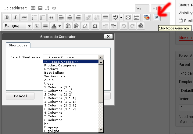
Task: Close the Shortcode Generator dialog
Action: click(x=108, y=36)
